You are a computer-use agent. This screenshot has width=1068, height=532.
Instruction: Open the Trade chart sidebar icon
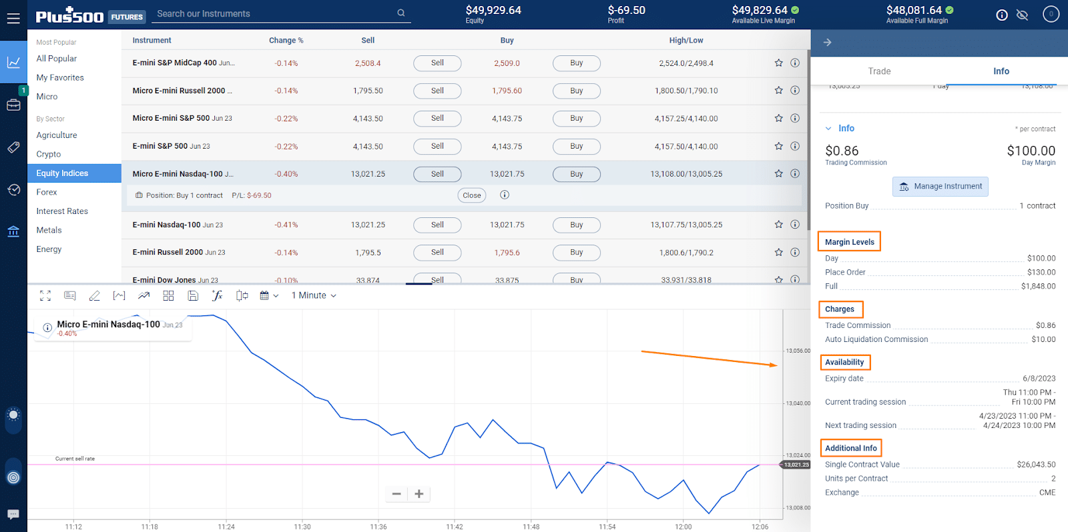[13, 62]
